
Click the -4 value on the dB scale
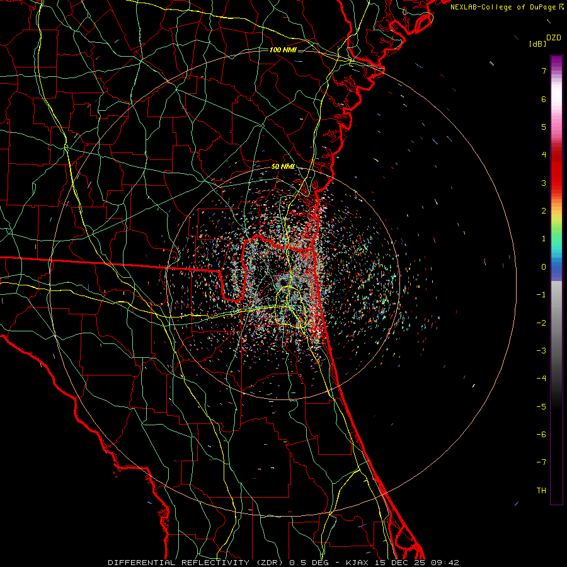[x=541, y=379]
